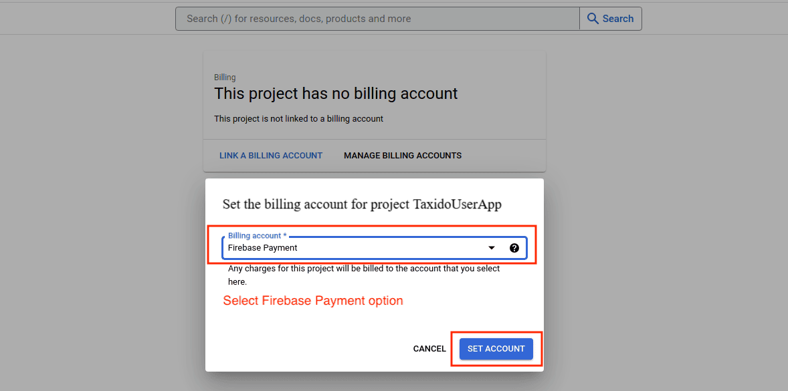788x391 pixels.
Task: Open the Link a Billing Account tab
Action: pos(271,156)
